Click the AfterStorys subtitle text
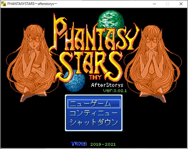The width and height of the screenshot is (188, 149). 107,85
